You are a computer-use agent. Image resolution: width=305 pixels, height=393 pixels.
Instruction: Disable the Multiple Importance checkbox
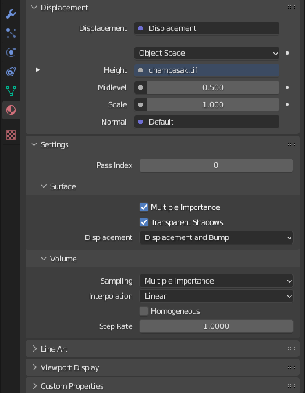coord(144,207)
